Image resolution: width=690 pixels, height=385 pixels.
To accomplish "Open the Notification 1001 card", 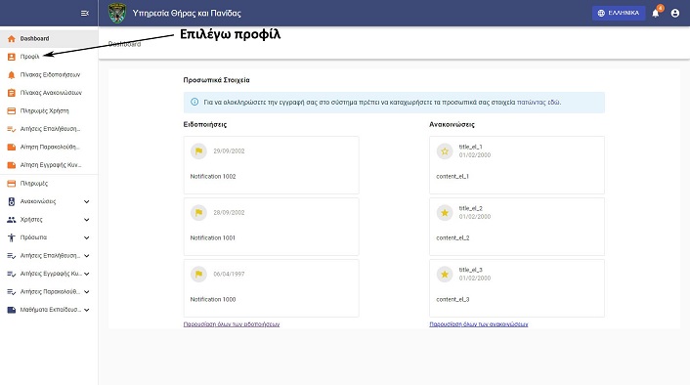I will point(271,227).
